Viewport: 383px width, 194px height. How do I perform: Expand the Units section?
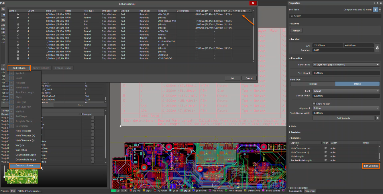(x=294, y=126)
